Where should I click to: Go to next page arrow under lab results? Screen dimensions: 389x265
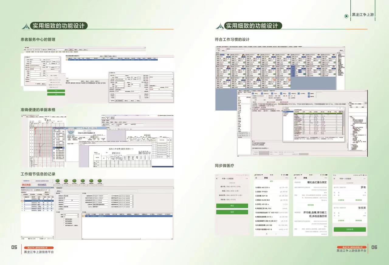(x=276, y=234)
